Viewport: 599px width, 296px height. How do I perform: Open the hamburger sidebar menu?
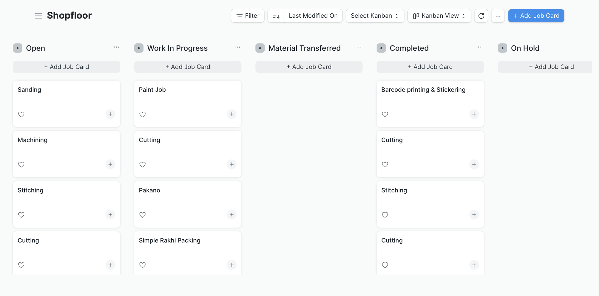click(38, 16)
